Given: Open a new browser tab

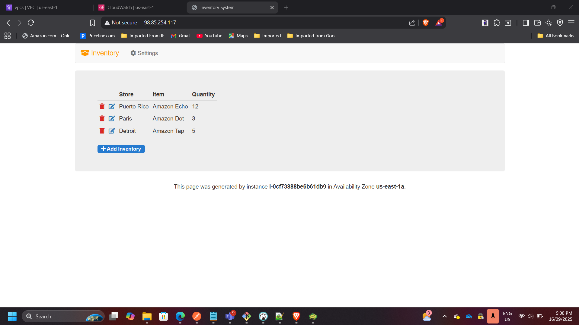Looking at the screenshot, I should pos(286,8).
